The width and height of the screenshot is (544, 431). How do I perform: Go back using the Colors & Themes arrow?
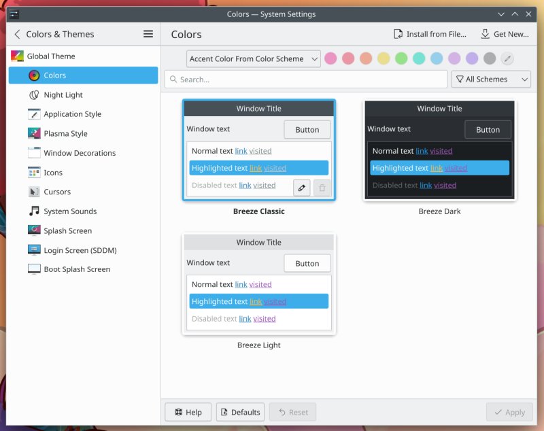(17, 34)
